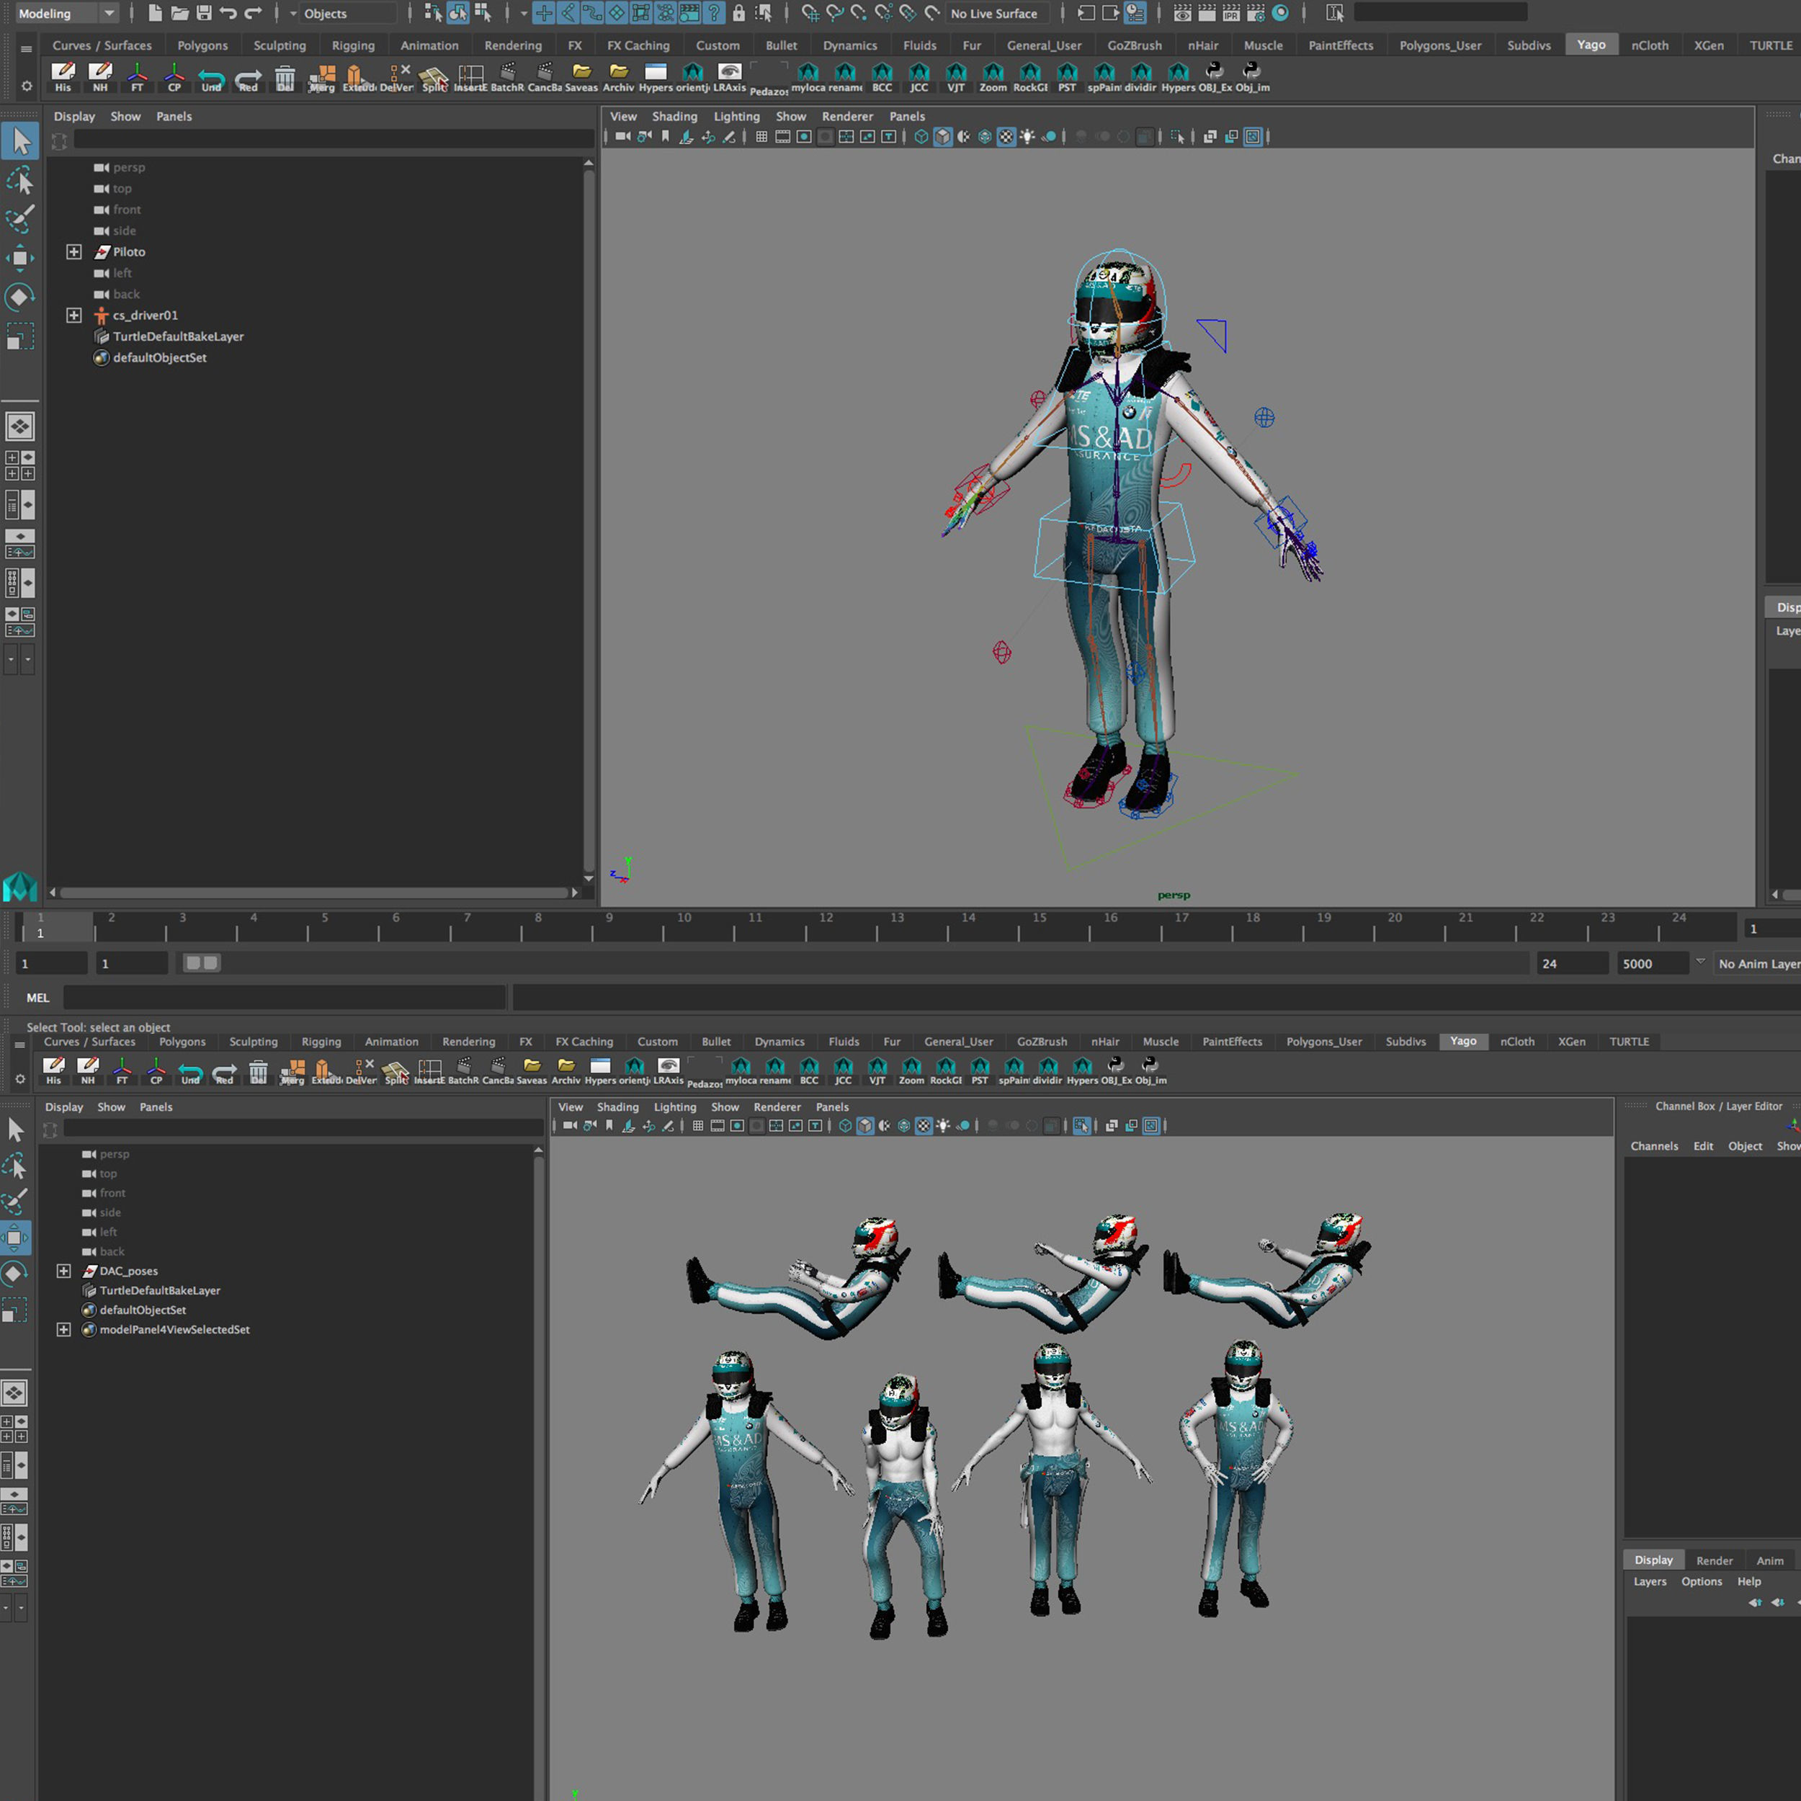This screenshot has height=1801, width=1801.
Task: Select the lasso tool in upper toolbox
Action: [x=19, y=181]
